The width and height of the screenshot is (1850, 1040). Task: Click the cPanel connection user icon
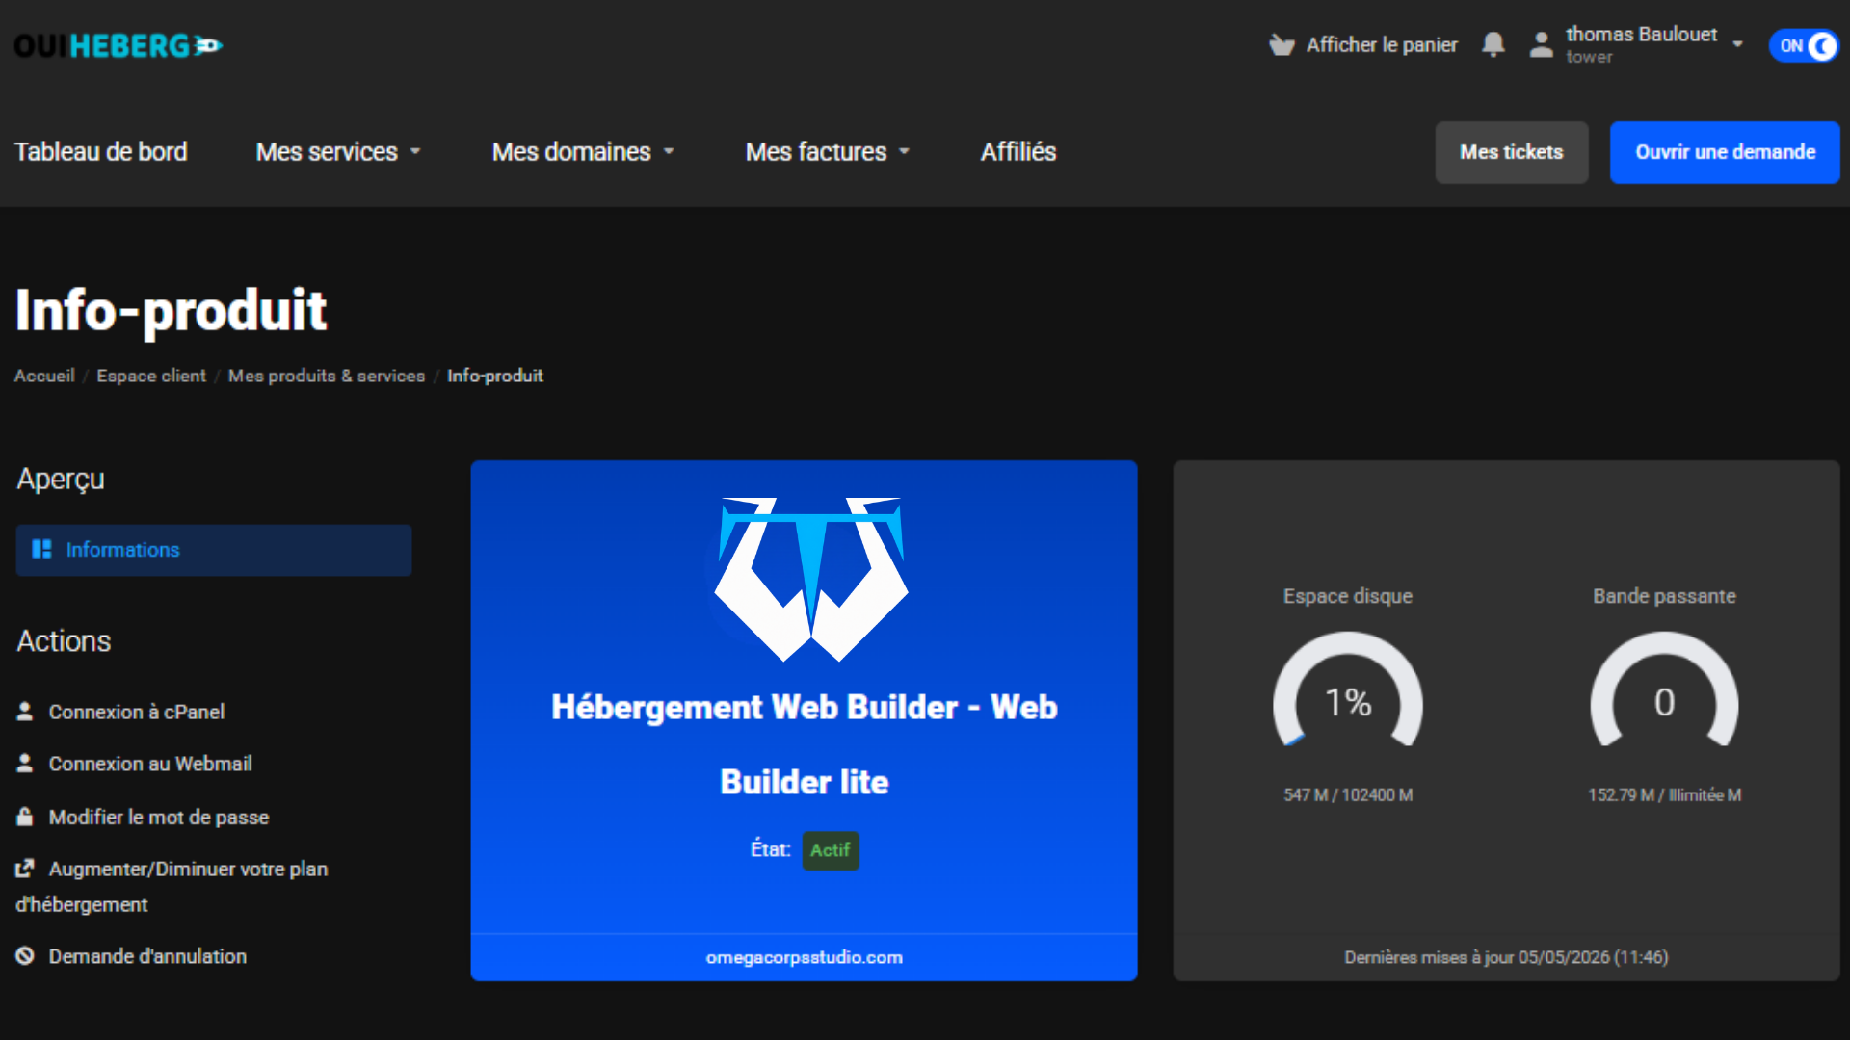click(25, 711)
